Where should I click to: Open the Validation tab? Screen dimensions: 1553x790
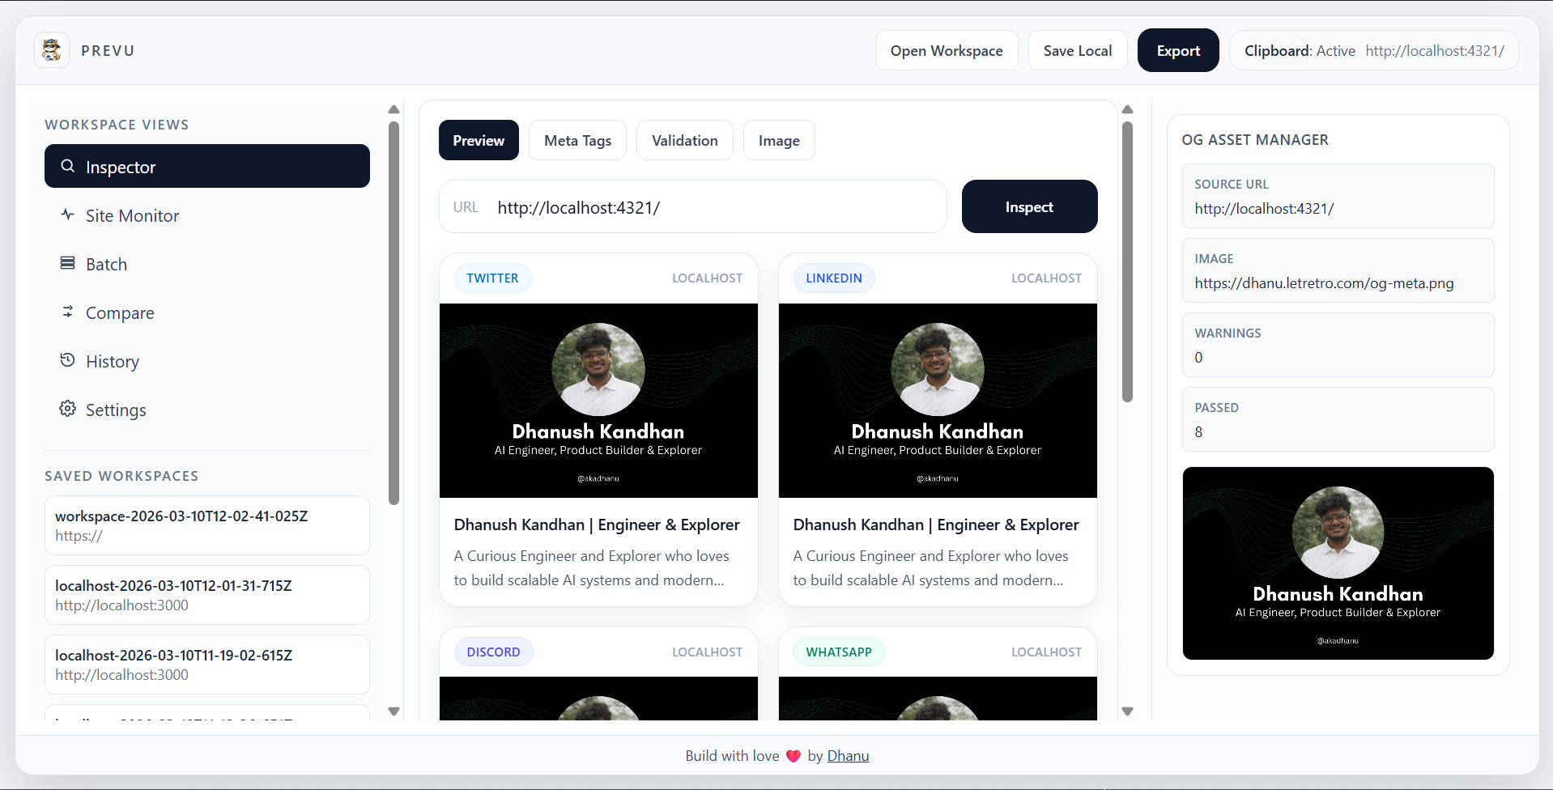click(684, 139)
